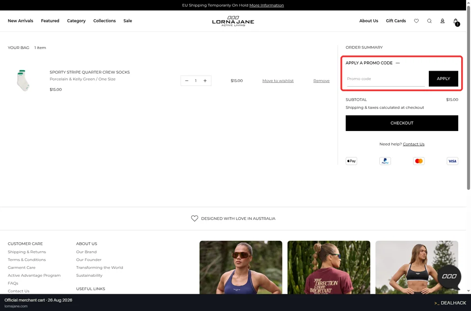
Task: Open the Category menu
Action: (77, 21)
